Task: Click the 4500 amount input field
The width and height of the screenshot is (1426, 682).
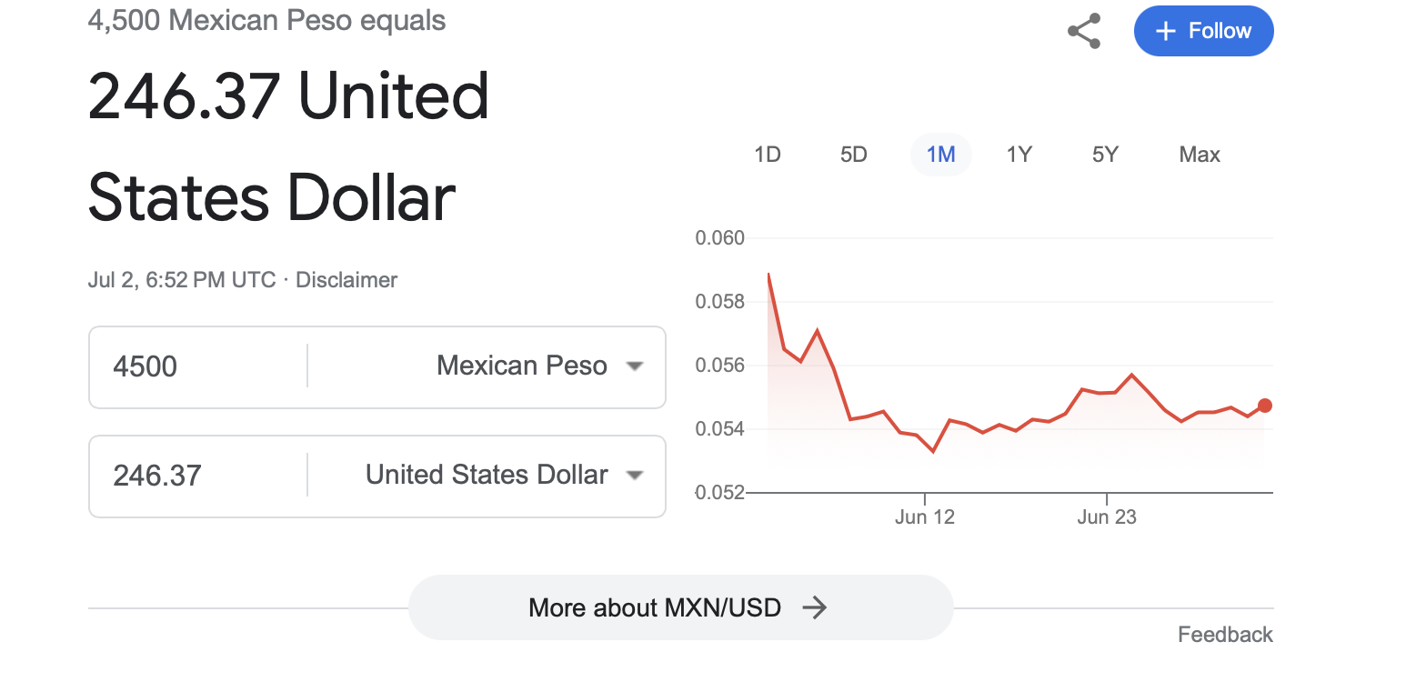Action: [200, 366]
